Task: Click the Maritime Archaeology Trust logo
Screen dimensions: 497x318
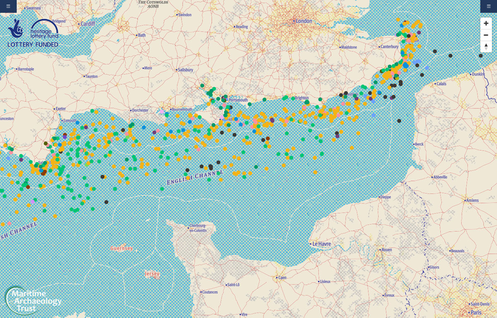Action: [x=32, y=300]
